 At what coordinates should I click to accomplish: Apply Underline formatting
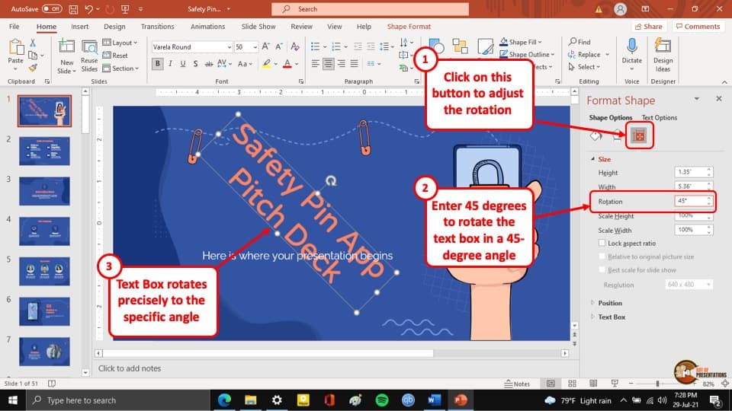183,64
